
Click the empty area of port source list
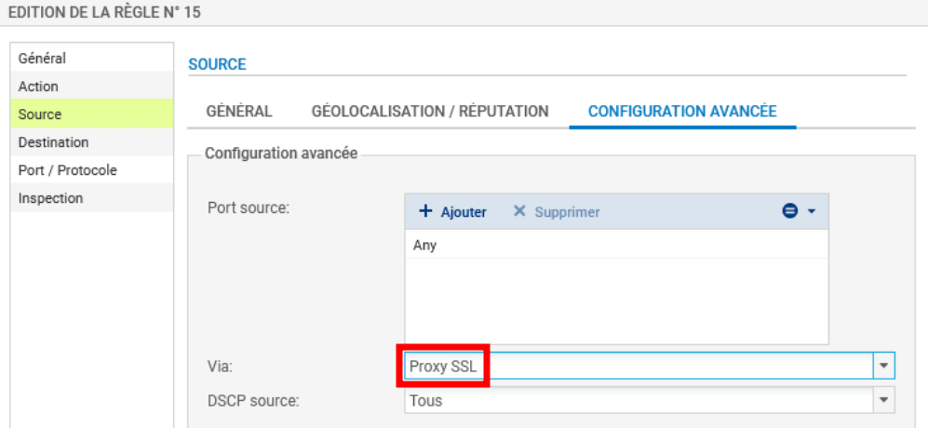click(x=614, y=302)
